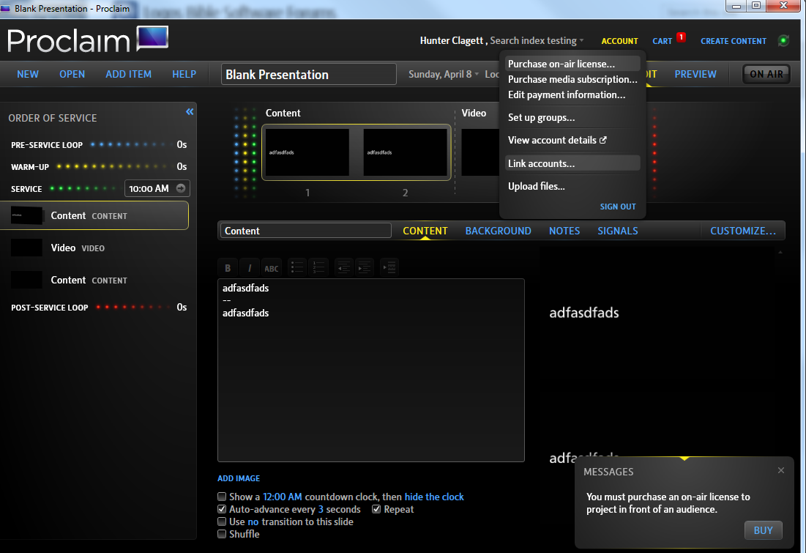Screen dimensions: 806x553
Task: Open cart notification badge
Action: coord(681,37)
